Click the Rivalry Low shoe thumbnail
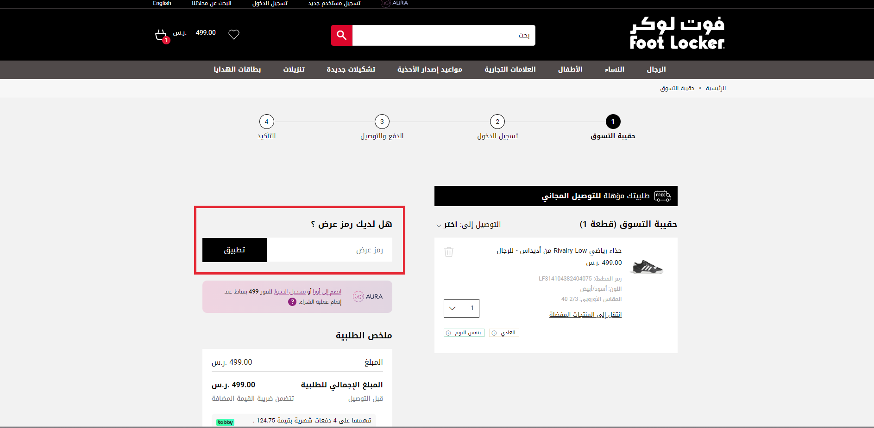874x428 pixels. pos(648,267)
